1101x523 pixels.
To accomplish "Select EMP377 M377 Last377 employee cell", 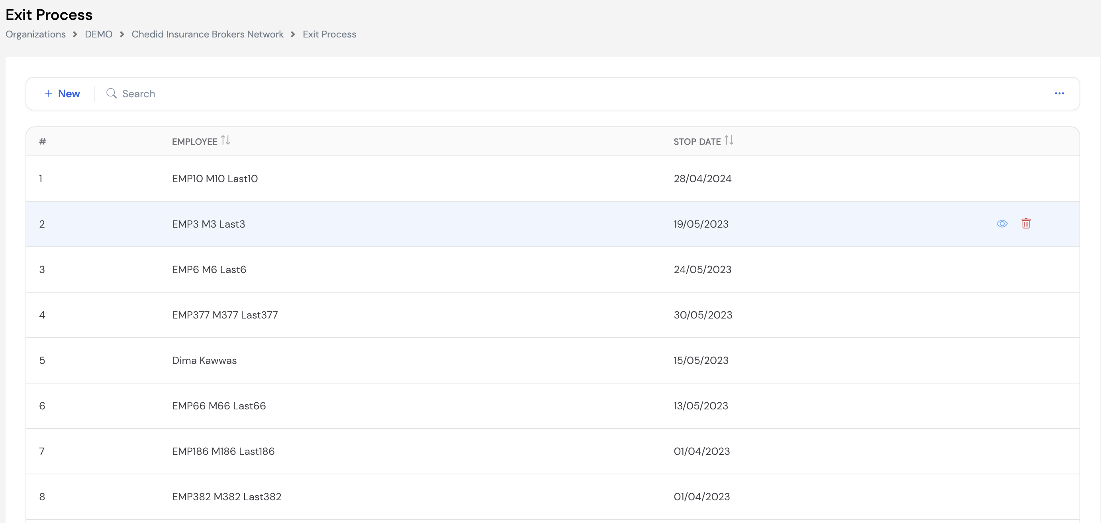I will click(x=225, y=315).
